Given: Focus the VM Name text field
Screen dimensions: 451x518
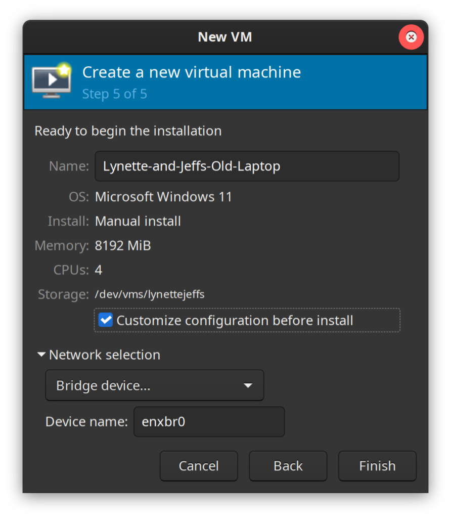Looking at the screenshot, I should pos(247,166).
